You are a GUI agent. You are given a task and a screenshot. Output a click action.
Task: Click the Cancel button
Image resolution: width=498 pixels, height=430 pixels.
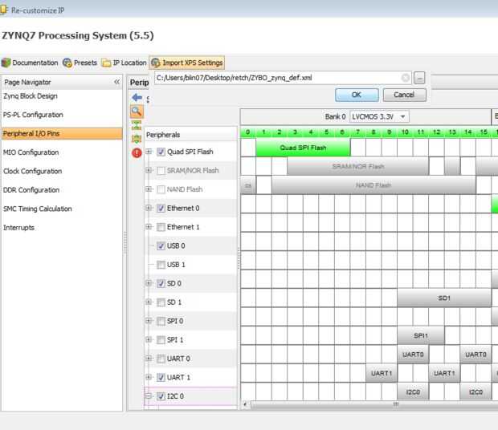click(x=404, y=95)
